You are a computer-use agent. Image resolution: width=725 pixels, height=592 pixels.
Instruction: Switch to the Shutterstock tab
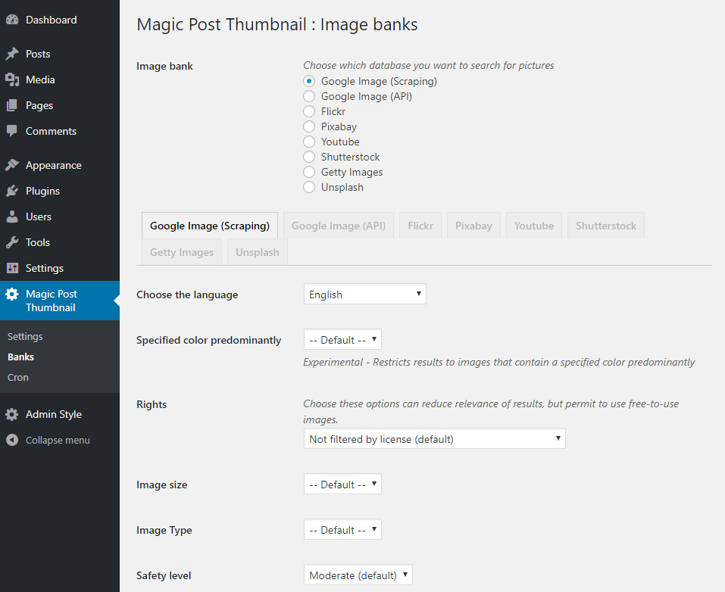(x=606, y=226)
